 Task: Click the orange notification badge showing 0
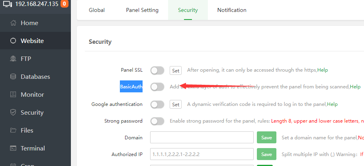(x=64, y=4)
